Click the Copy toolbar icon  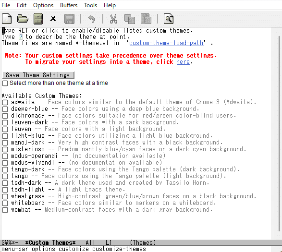(x=130, y=19)
